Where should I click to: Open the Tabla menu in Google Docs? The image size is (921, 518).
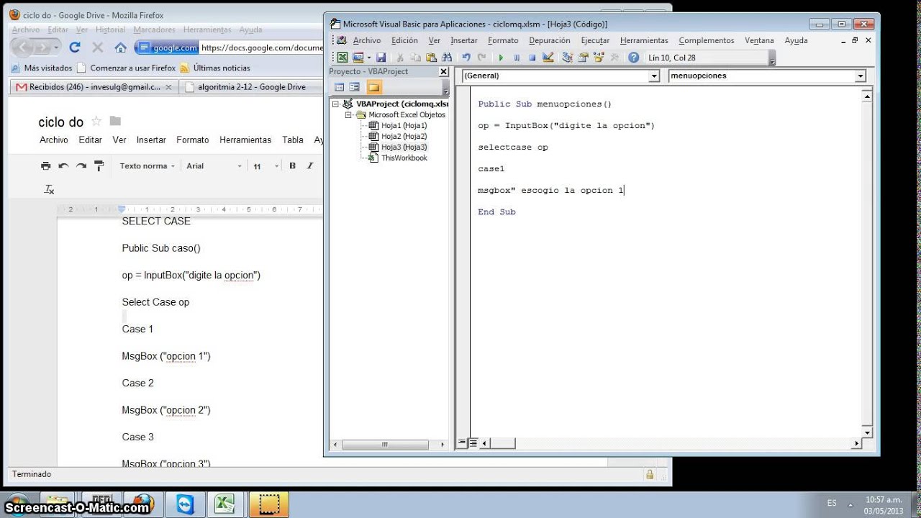point(293,140)
